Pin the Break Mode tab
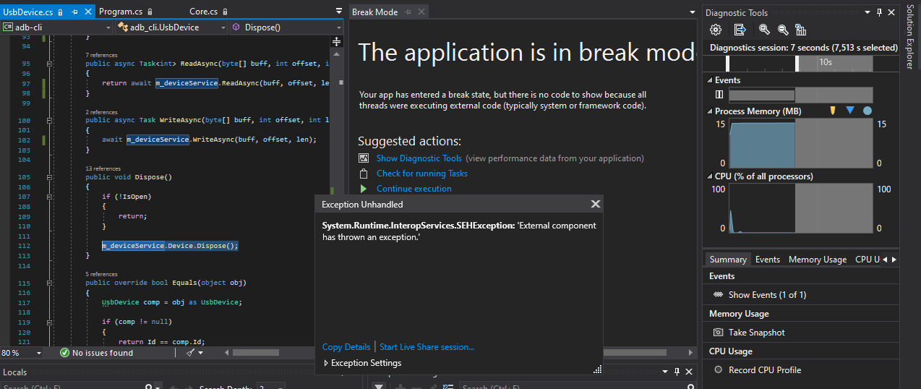The width and height of the screenshot is (921, 389). [x=408, y=12]
